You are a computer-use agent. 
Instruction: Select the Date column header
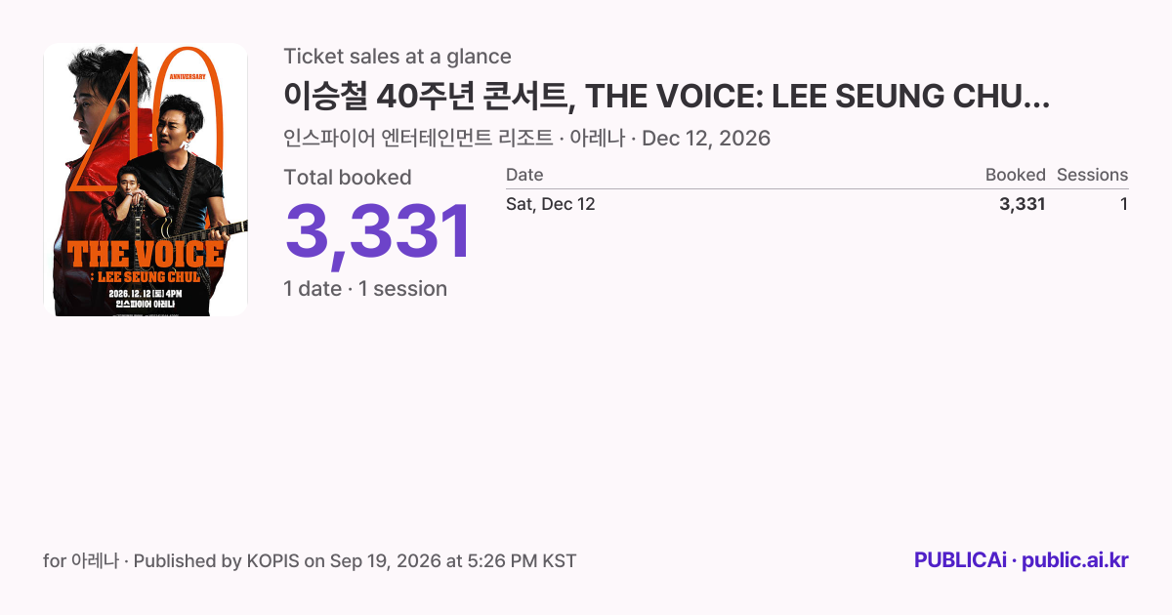point(524,175)
